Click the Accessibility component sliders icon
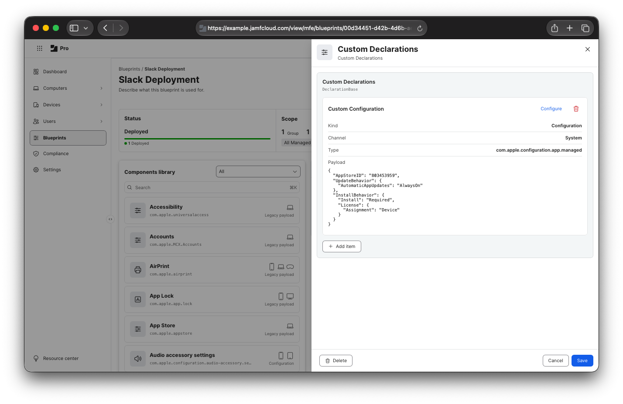Viewport: 623px width, 404px height. tap(138, 210)
